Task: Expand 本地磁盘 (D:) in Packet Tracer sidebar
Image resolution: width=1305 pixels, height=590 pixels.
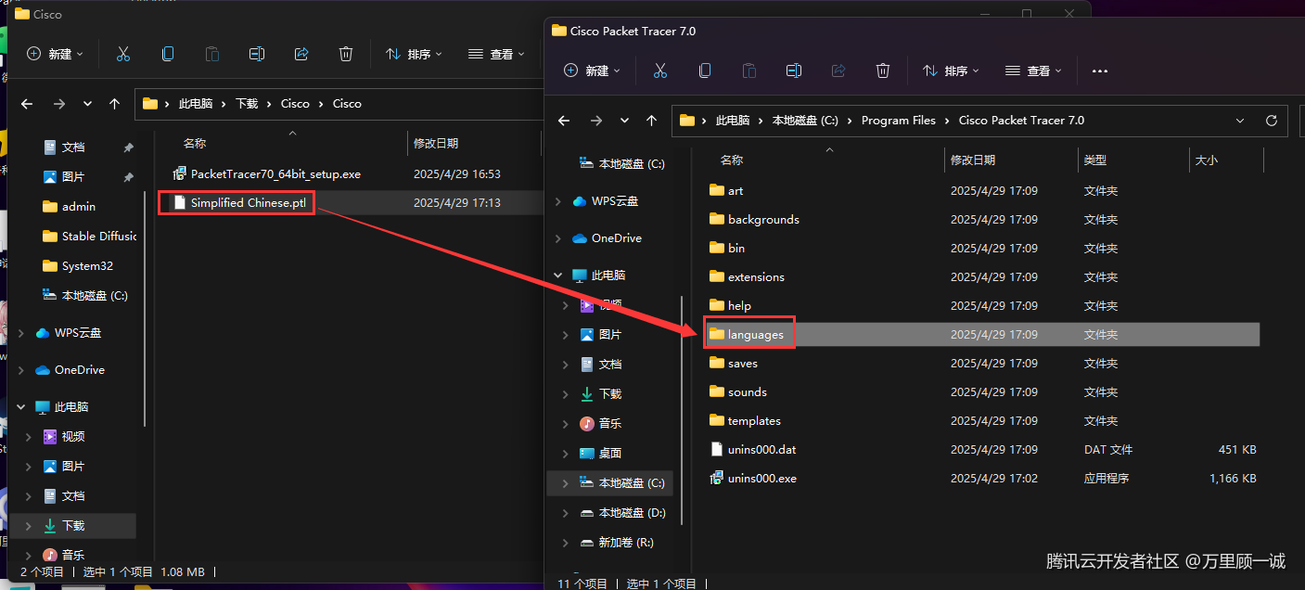Action: point(566,513)
